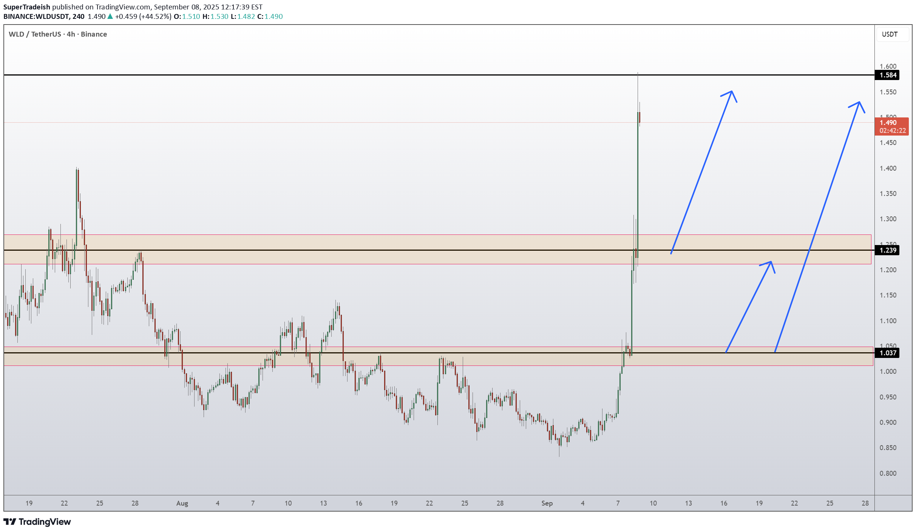
Task: Click the countdown timer 02:42:22
Action: (892, 131)
